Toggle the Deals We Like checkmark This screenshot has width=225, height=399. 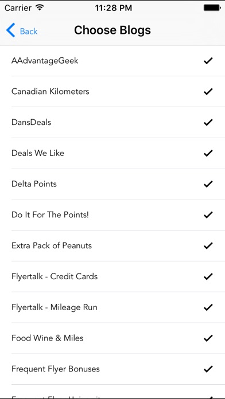coord(208,153)
